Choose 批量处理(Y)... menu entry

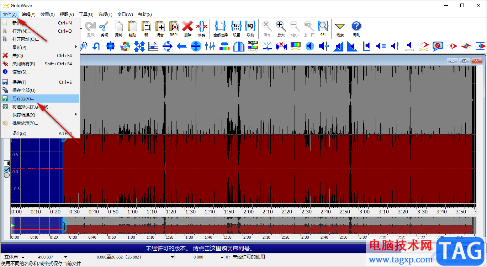[x=40, y=123]
